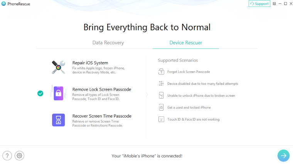Screen dimensions: 293x165
Task: Click the Screen Time hourglass icon
Action: click(59, 120)
